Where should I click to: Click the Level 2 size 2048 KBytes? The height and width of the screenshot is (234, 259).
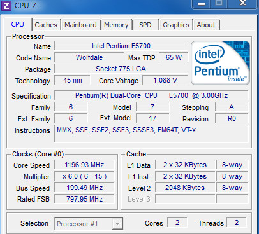point(185,188)
